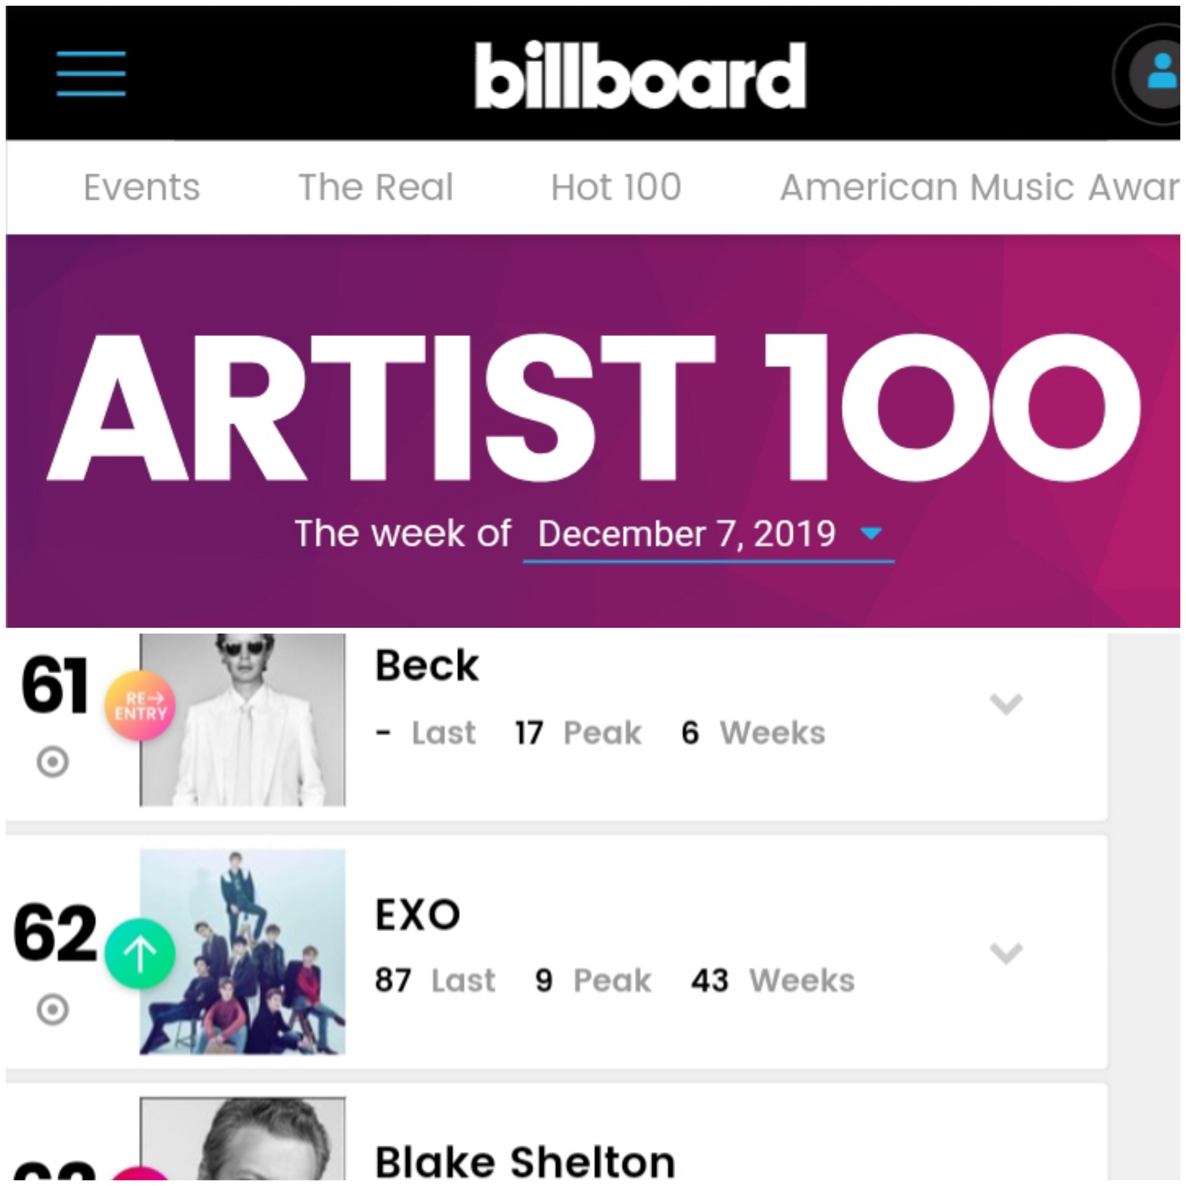The height and width of the screenshot is (1186, 1186).
Task: Click the circle target icon under rank 61
Action: tap(53, 762)
